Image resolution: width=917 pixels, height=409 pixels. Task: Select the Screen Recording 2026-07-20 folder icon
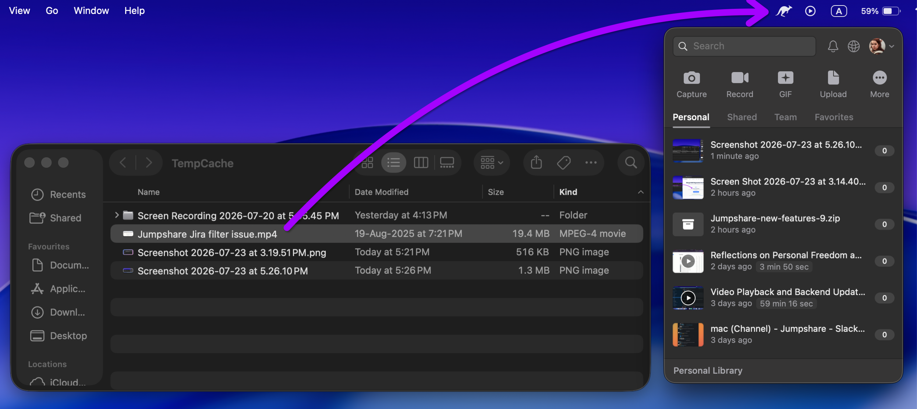pos(128,215)
